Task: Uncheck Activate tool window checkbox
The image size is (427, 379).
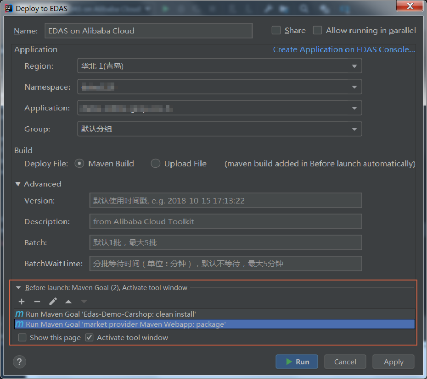Action: click(90, 337)
